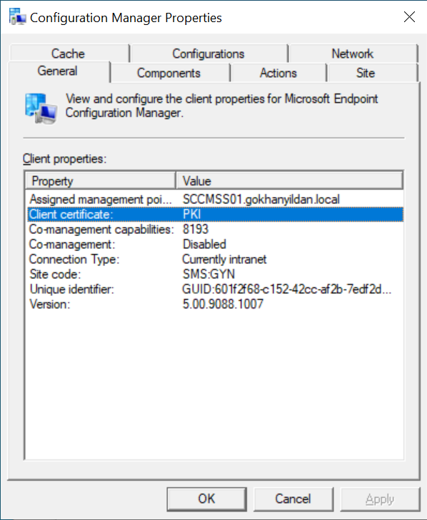Select the Version row

[x=216, y=304]
